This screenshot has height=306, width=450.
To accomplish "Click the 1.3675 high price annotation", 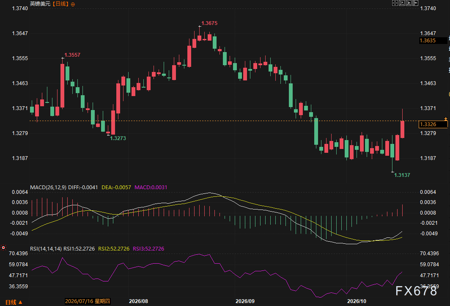I will tap(209, 23).
